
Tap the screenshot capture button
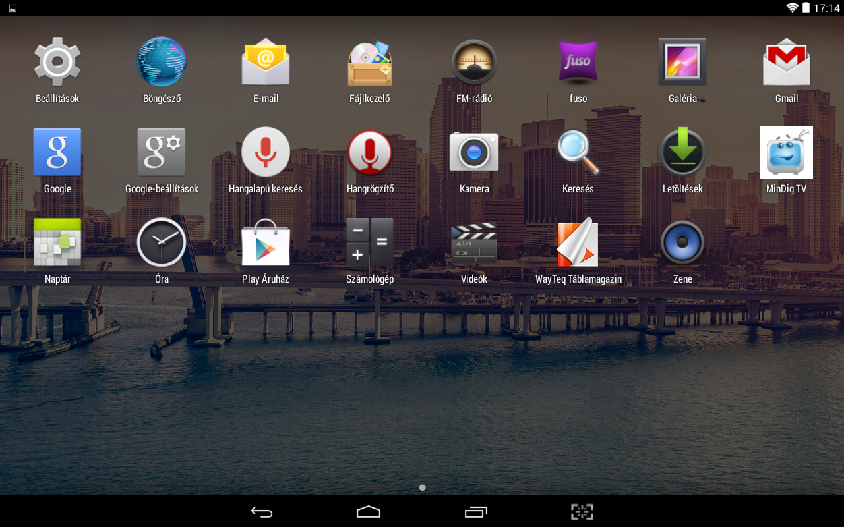582,512
